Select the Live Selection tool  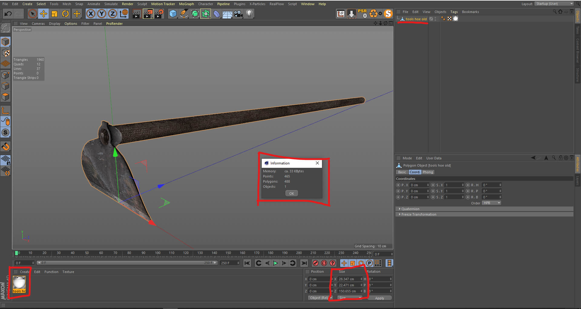[32, 14]
